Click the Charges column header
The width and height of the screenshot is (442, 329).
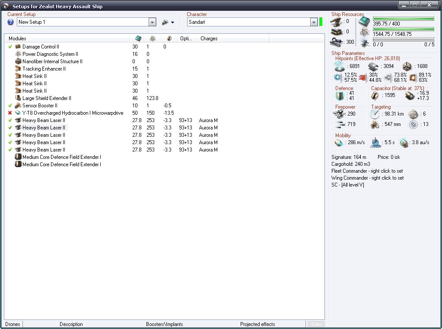232,39
